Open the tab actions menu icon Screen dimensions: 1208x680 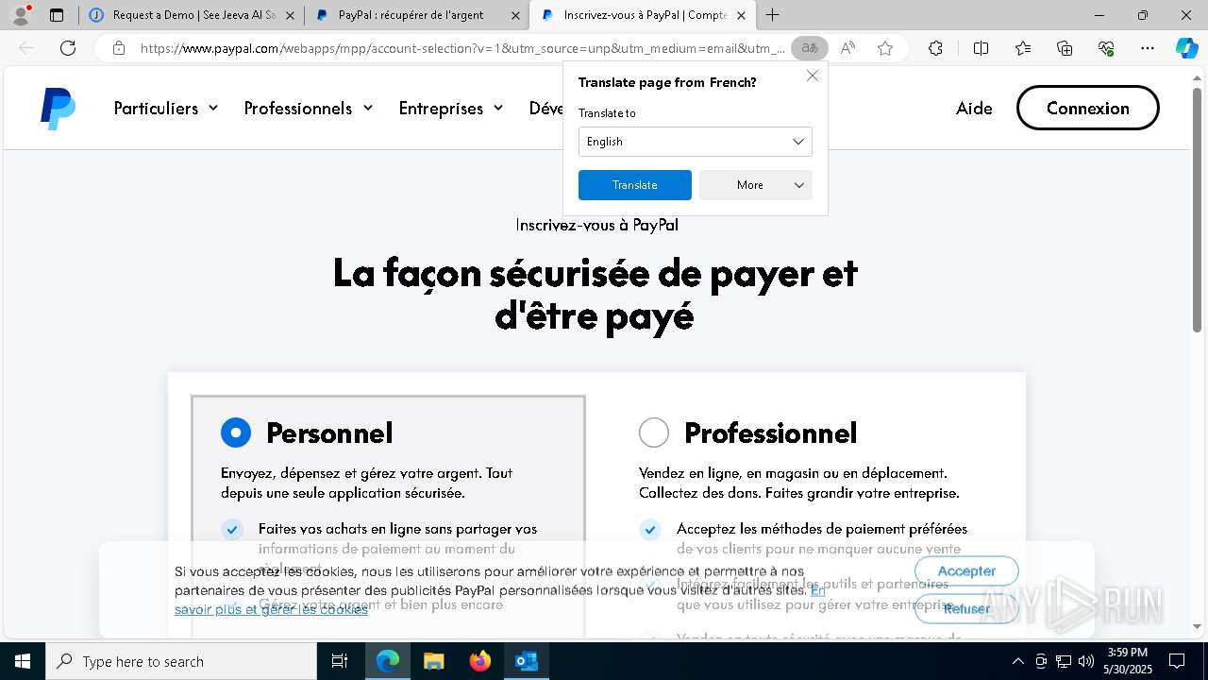[x=57, y=15]
